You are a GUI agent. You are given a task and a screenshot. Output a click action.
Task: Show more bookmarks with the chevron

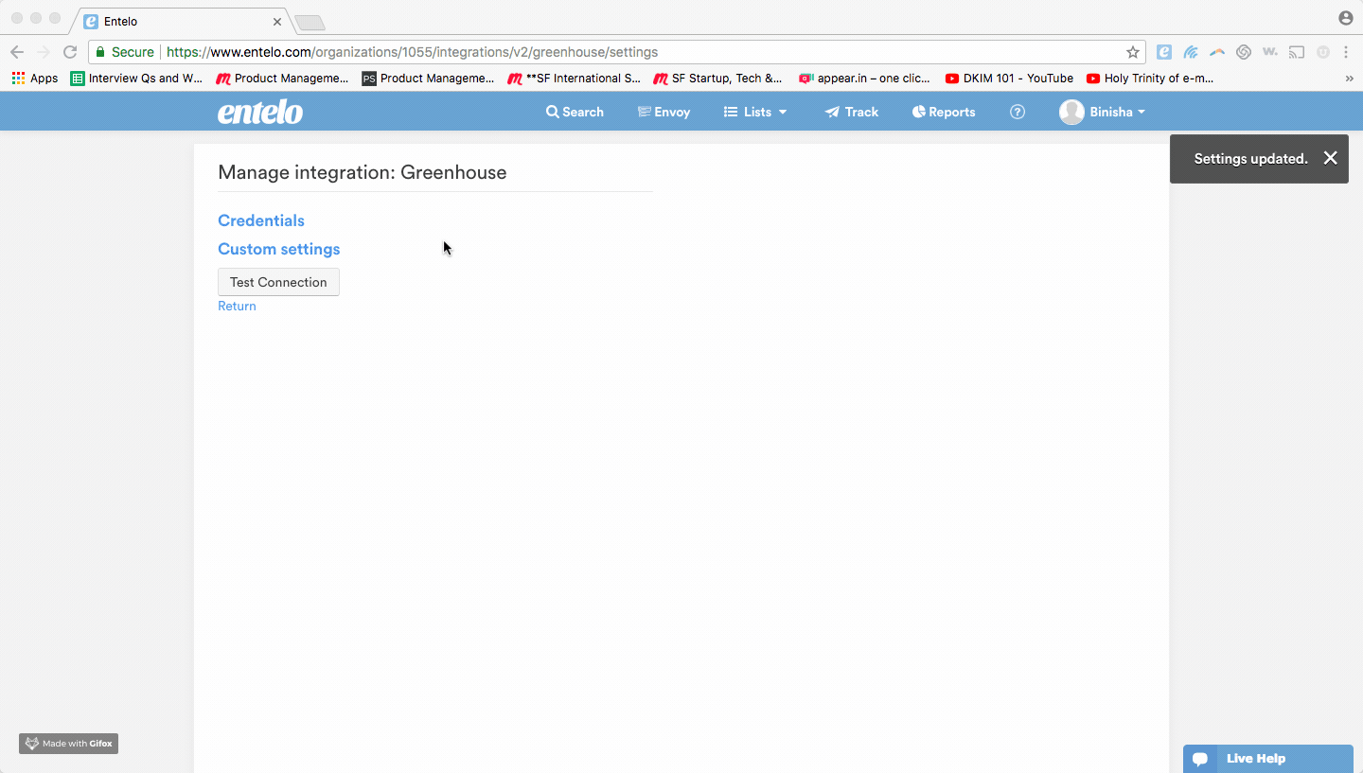1349,79
